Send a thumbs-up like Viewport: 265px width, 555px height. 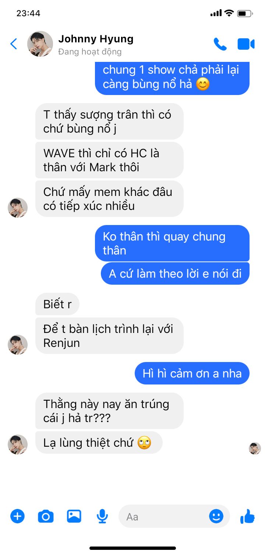(x=247, y=516)
